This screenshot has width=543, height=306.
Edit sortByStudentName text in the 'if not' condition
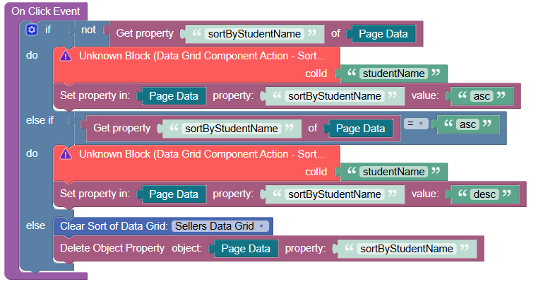click(x=254, y=33)
